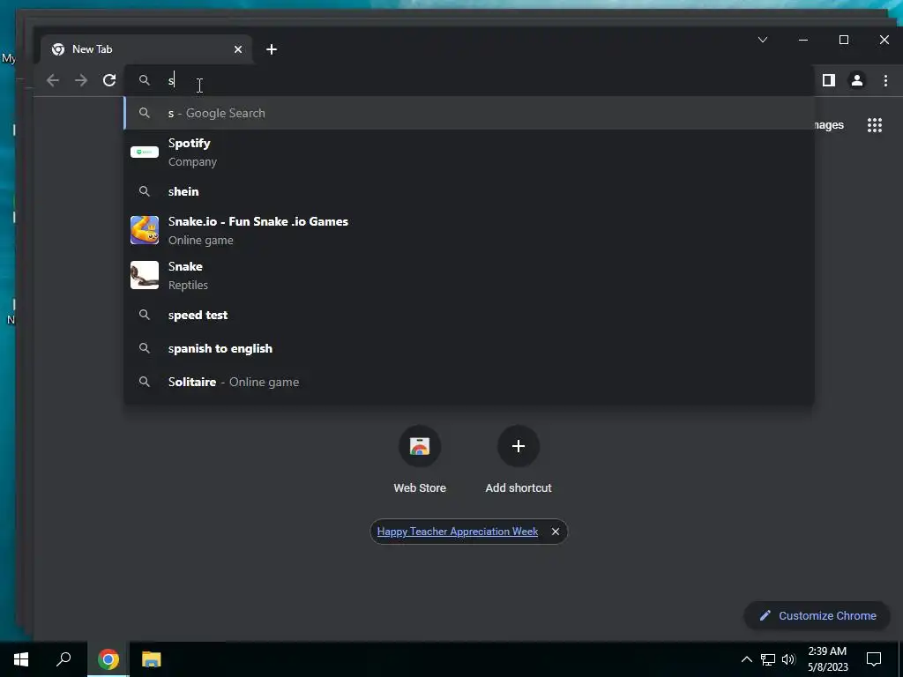Go forward with the forward arrow
The image size is (903, 677).
tap(81, 80)
